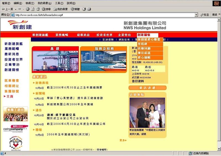The width and height of the screenshot is (221, 156).
Task: Click the Stop loading icon in toolbar
Action: (28, 9)
